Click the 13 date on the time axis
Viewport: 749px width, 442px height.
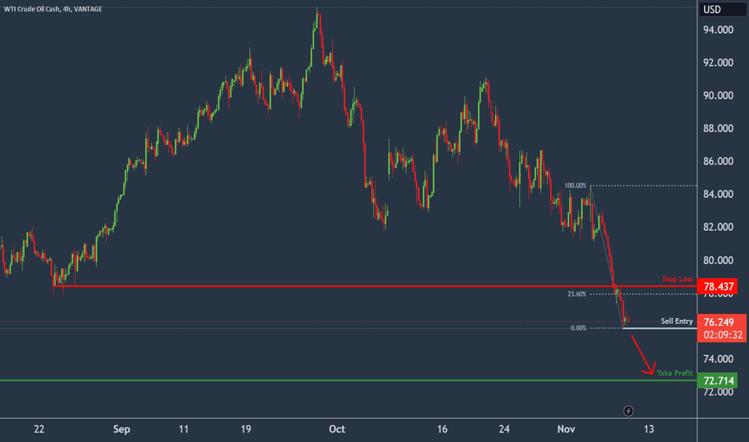[x=649, y=429]
